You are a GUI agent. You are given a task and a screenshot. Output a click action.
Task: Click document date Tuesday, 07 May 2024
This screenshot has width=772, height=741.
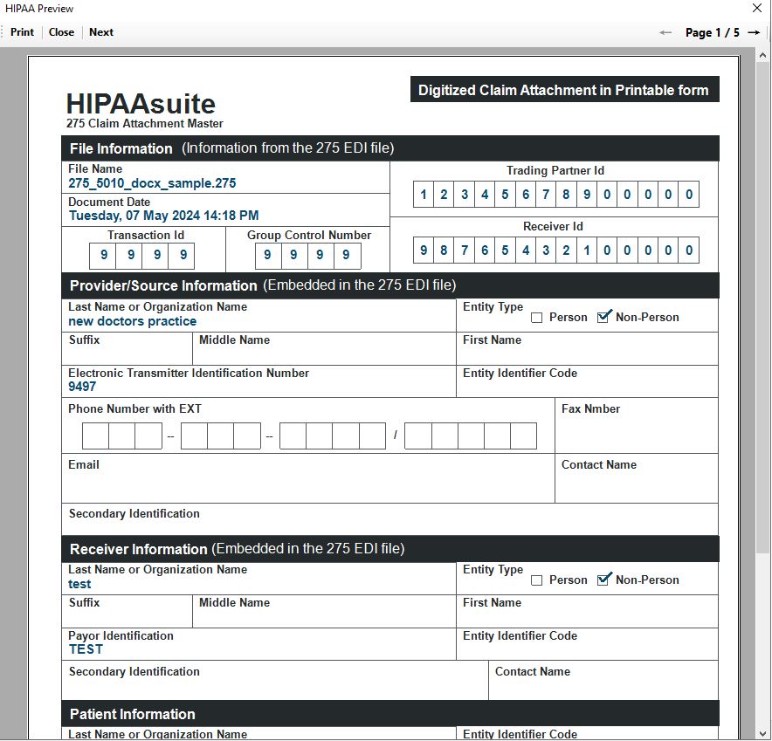(x=163, y=216)
